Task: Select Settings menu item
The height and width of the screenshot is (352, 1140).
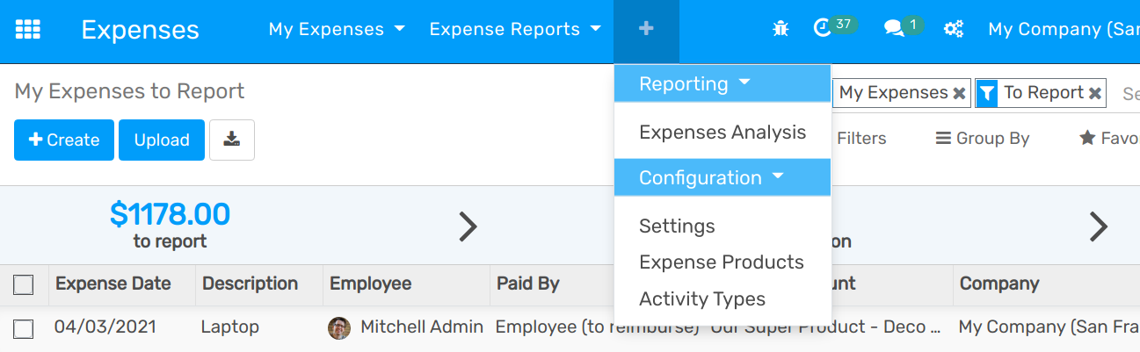Action: (x=722, y=226)
